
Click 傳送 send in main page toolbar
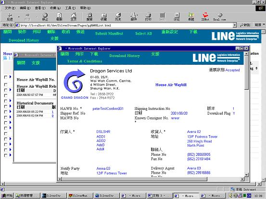[80, 32]
